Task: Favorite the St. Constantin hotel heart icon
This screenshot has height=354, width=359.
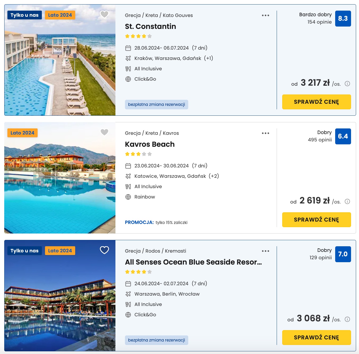Action: point(104,14)
